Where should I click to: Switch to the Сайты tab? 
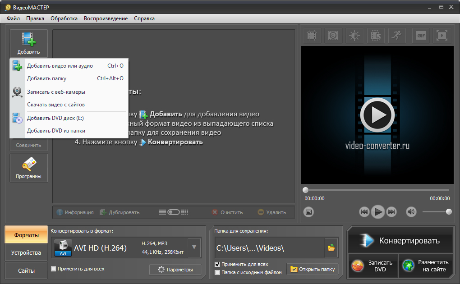27,270
